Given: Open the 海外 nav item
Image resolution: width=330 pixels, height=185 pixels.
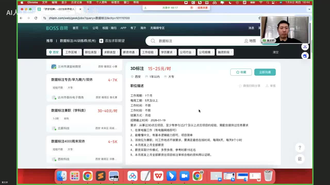Looking at the screenshot, I should click(143, 28).
